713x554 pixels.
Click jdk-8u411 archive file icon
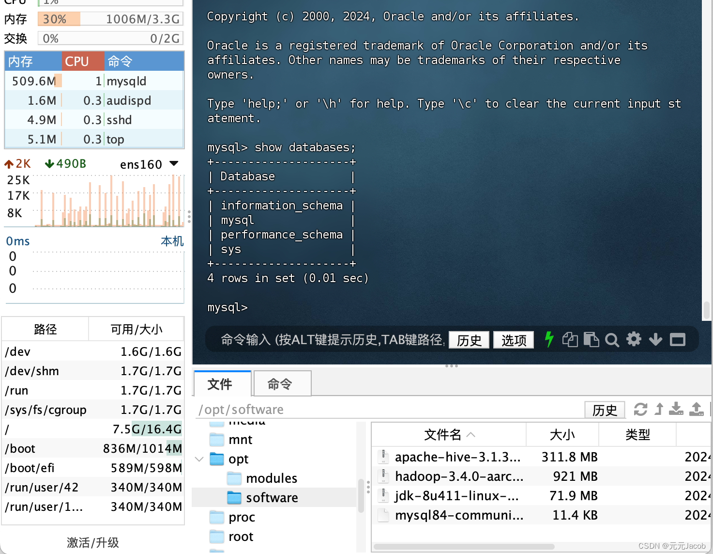click(x=383, y=495)
